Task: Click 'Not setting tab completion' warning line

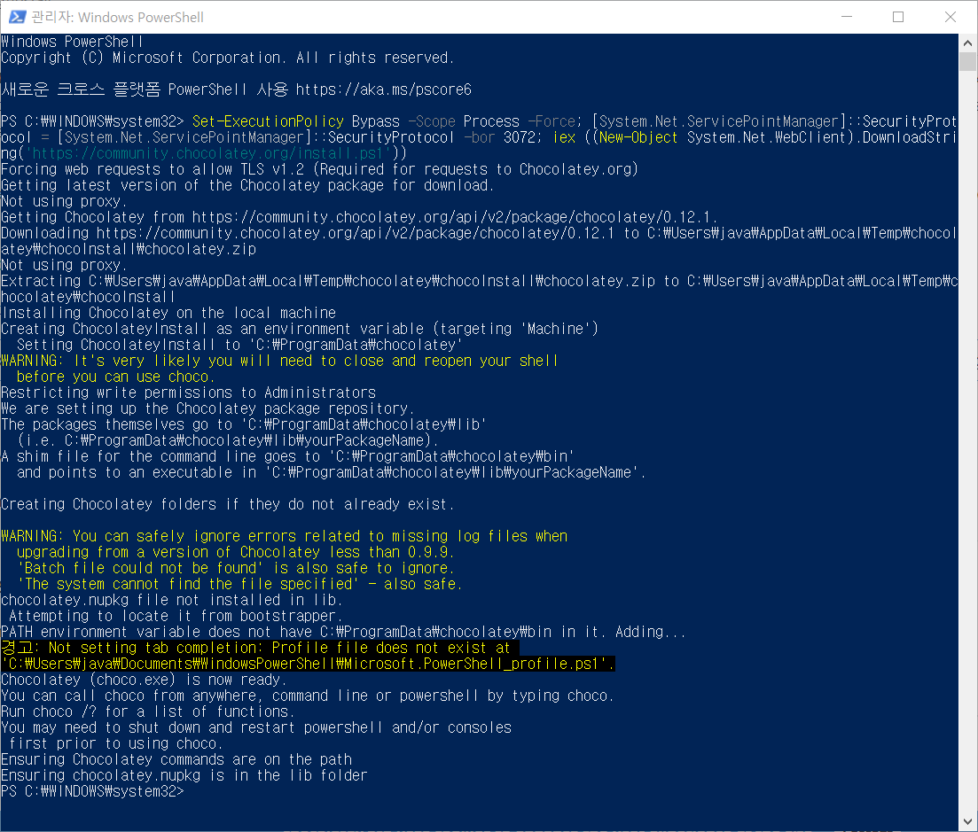Action: 260,649
